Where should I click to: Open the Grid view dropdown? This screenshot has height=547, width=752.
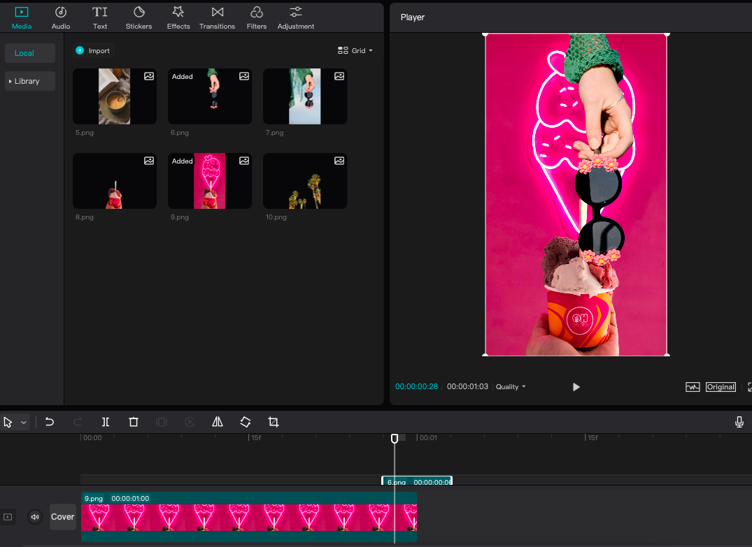pyautogui.click(x=355, y=50)
